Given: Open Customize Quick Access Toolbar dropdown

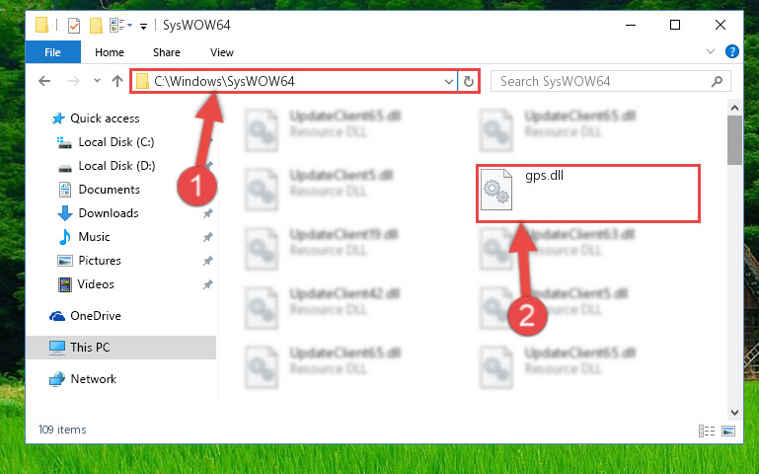Looking at the screenshot, I should click(x=143, y=26).
